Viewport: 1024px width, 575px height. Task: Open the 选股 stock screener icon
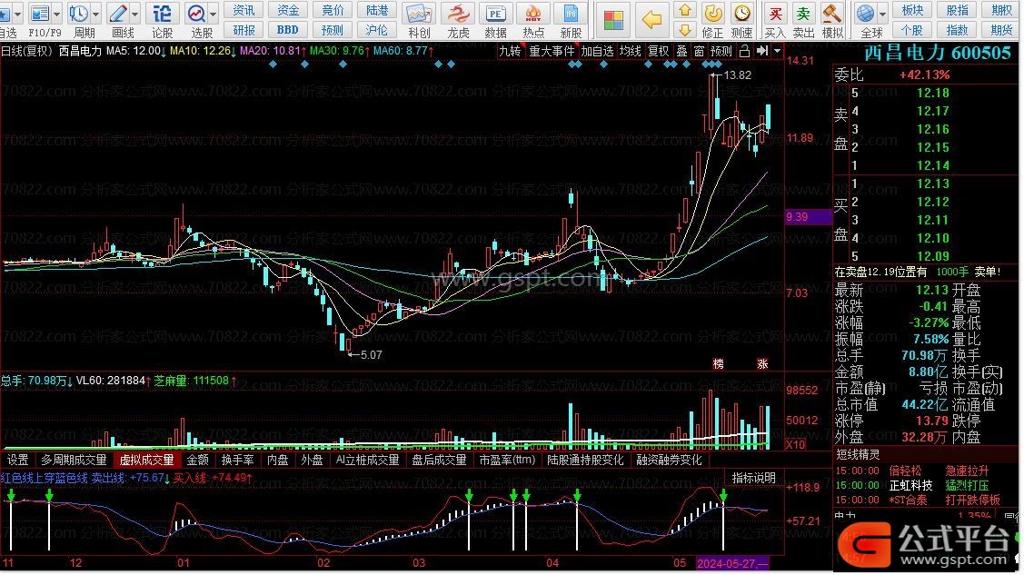(x=196, y=13)
